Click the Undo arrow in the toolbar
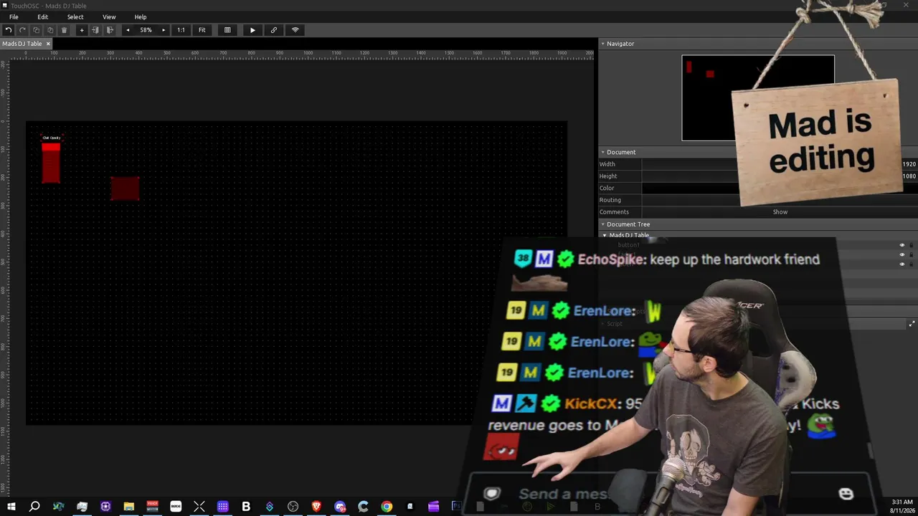The image size is (918, 516). 8,30
